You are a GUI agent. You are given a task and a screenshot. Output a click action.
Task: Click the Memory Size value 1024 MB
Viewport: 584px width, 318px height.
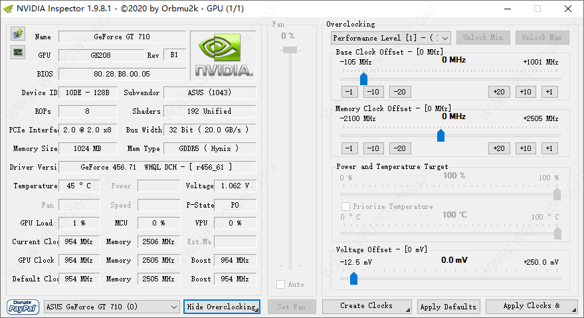(x=88, y=148)
